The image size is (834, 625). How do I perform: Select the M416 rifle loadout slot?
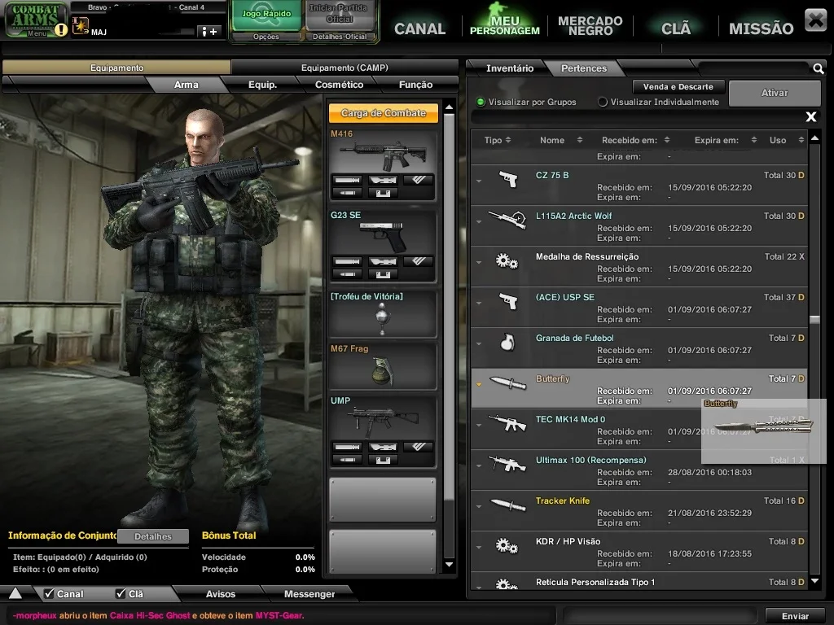pyautogui.click(x=383, y=164)
